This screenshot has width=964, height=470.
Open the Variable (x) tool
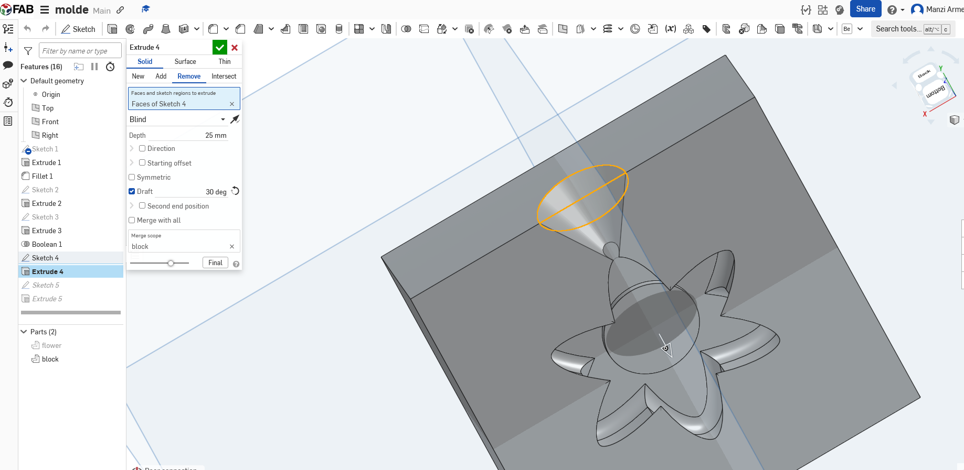[x=671, y=29]
